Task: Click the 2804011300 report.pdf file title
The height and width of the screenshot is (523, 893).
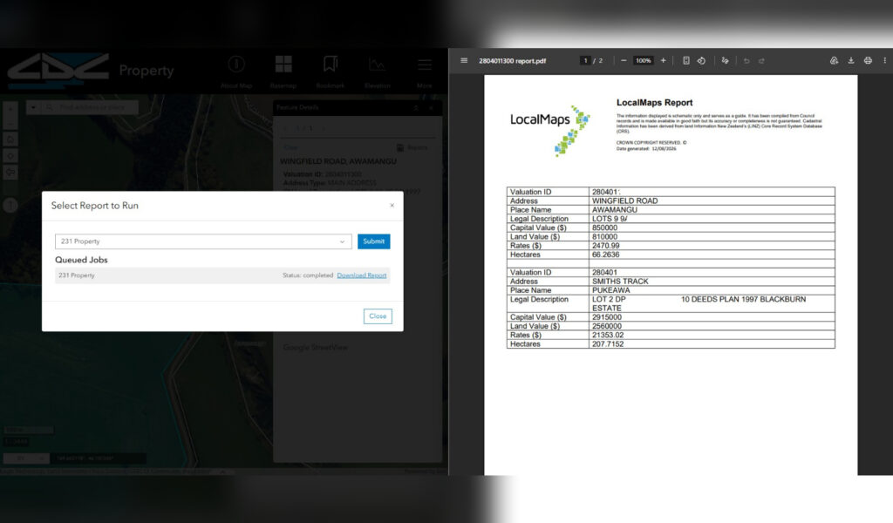Action: coord(512,60)
